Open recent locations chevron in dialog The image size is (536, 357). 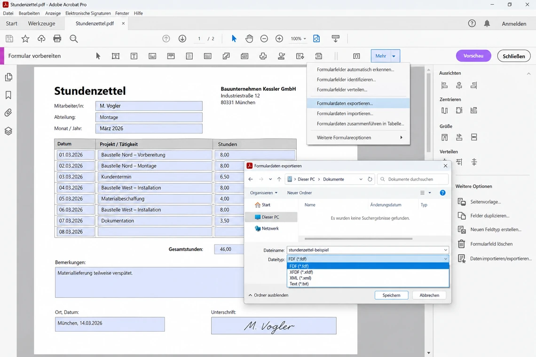point(270,179)
